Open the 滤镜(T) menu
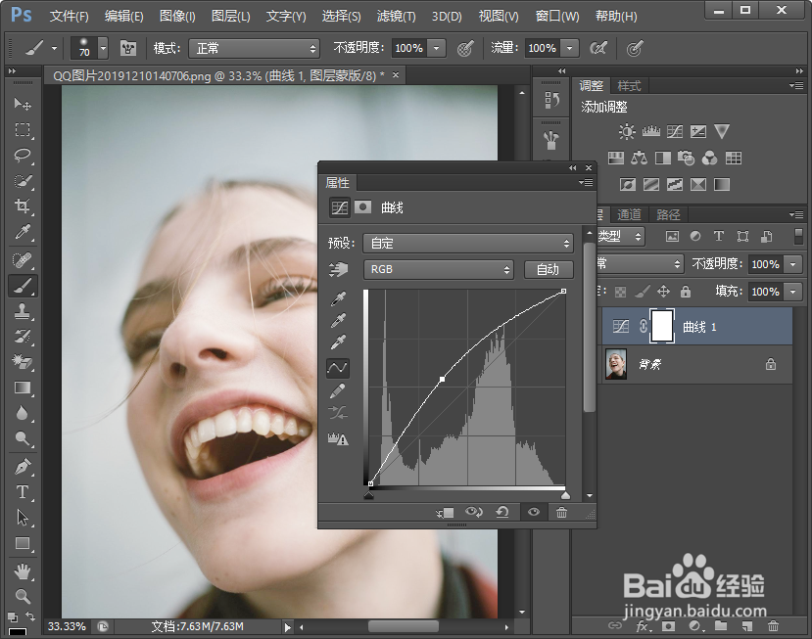The height and width of the screenshot is (639, 812). pos(396,17)
